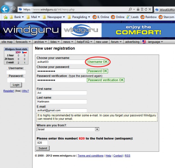Open the IL Online bookmark

(101, 17)
